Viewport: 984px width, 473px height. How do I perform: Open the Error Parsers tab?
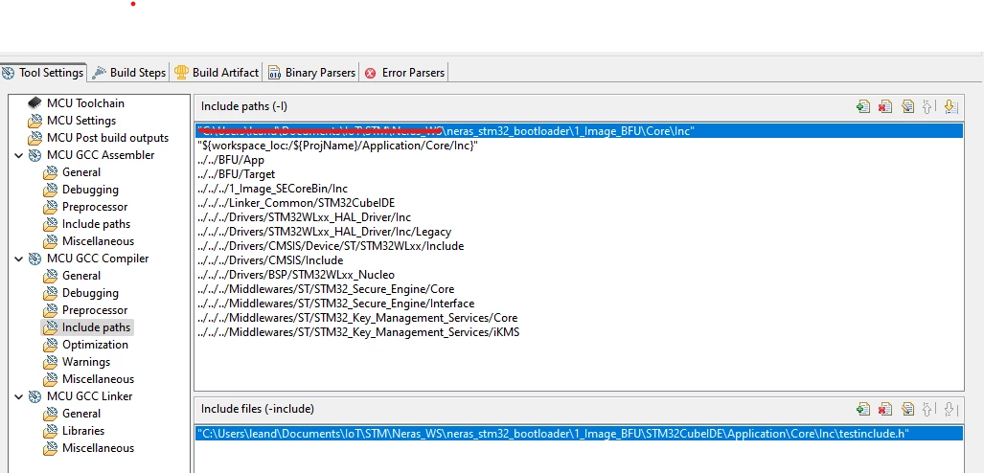tap(404, 73)
